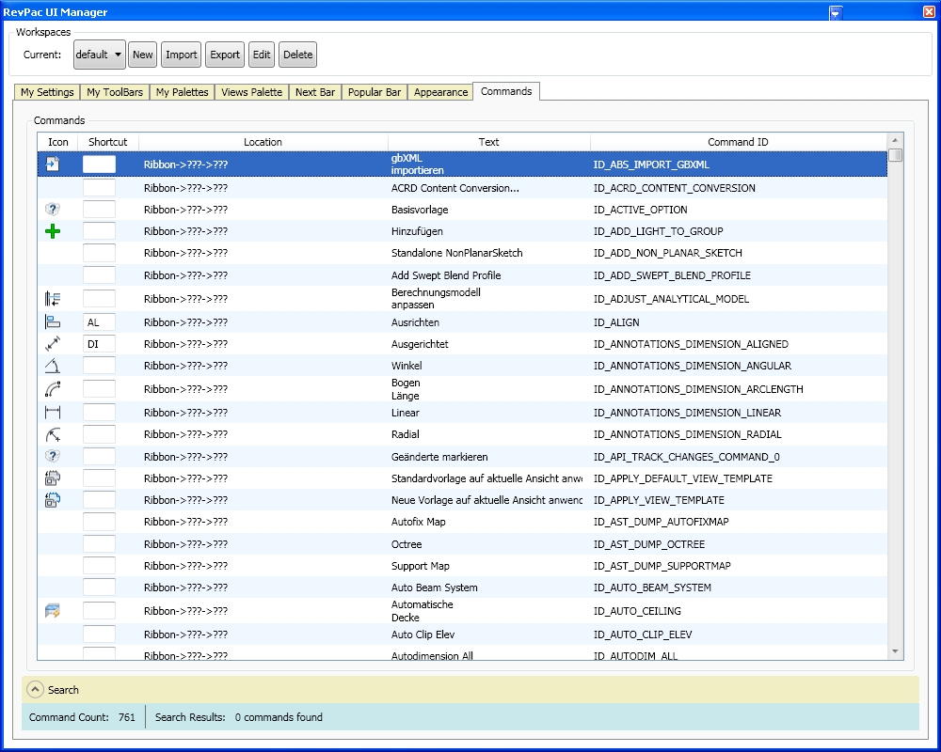The width and height of the screenshot is (941, 752).
Task: Click the Radial dimension icon
Action: [53, 434]
